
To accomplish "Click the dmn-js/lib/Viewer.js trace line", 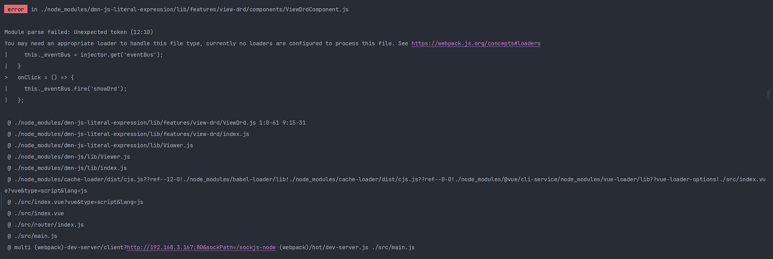I will pos(72,157).
